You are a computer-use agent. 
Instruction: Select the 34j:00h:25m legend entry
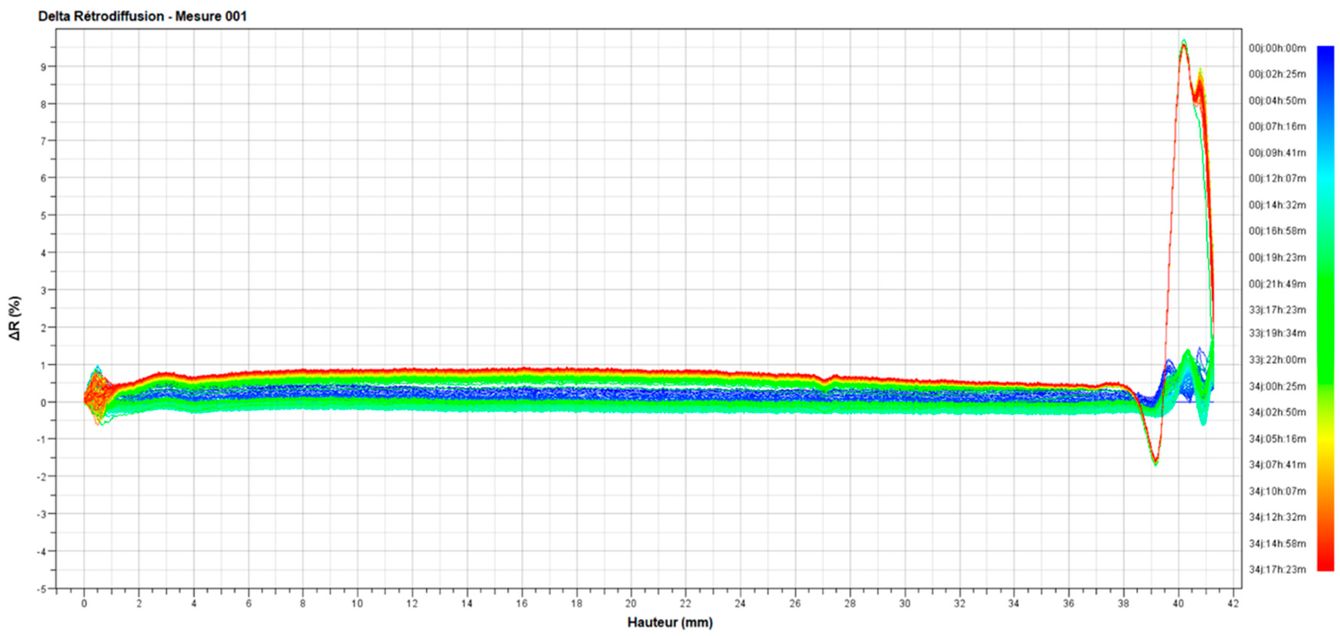tap(1277, 386)
